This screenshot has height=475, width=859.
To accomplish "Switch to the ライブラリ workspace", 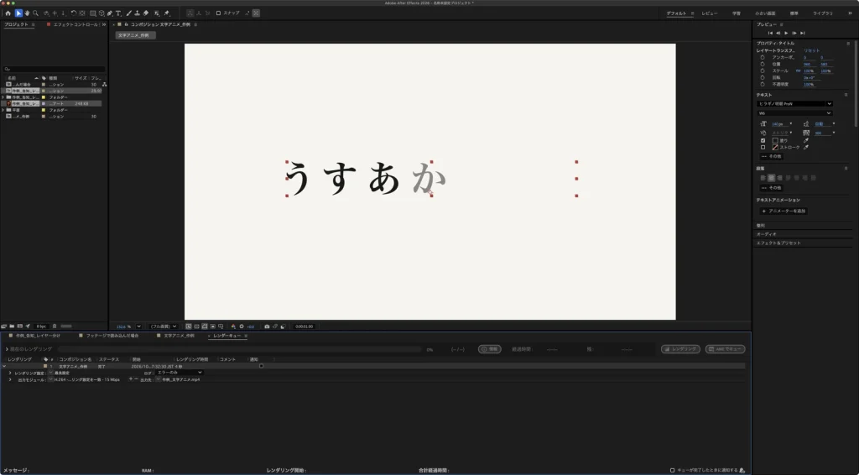I will click(x=823, y=13).
